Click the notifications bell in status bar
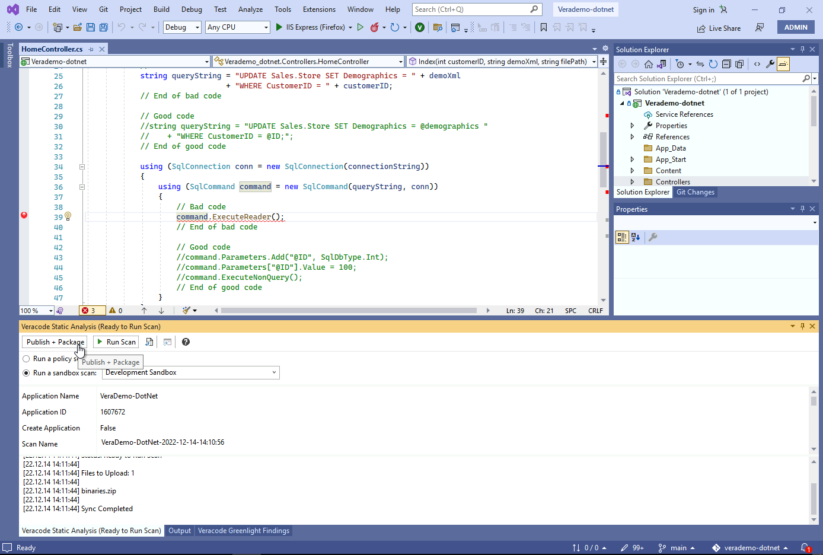The height and width of the screenshot is (555, 823). [805, 548]
